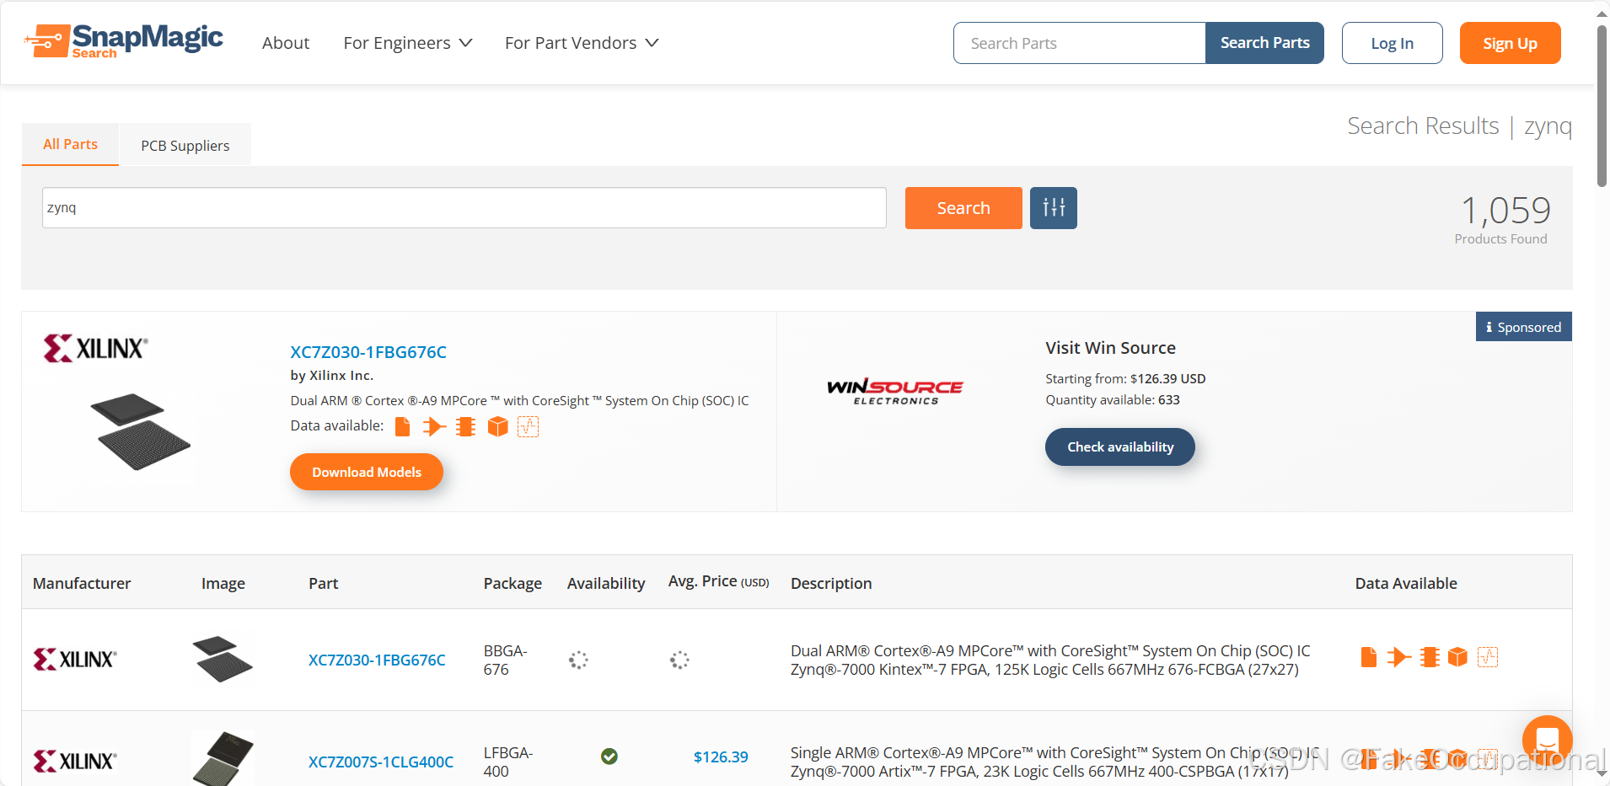Click 3D model cube icon in featured part
The width and height of the screenshot is (1610, 786).
pyautogui.click(x=498, y=427)
